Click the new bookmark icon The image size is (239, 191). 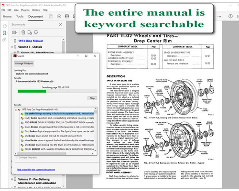point(30,32)
